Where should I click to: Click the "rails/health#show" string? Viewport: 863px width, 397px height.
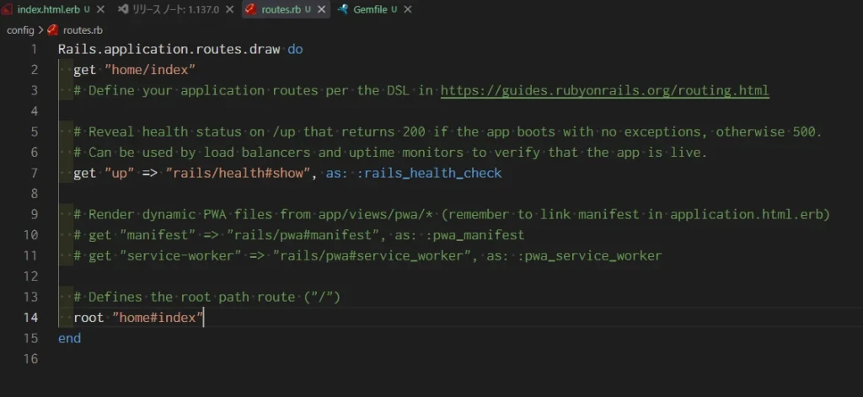[239, 173]
